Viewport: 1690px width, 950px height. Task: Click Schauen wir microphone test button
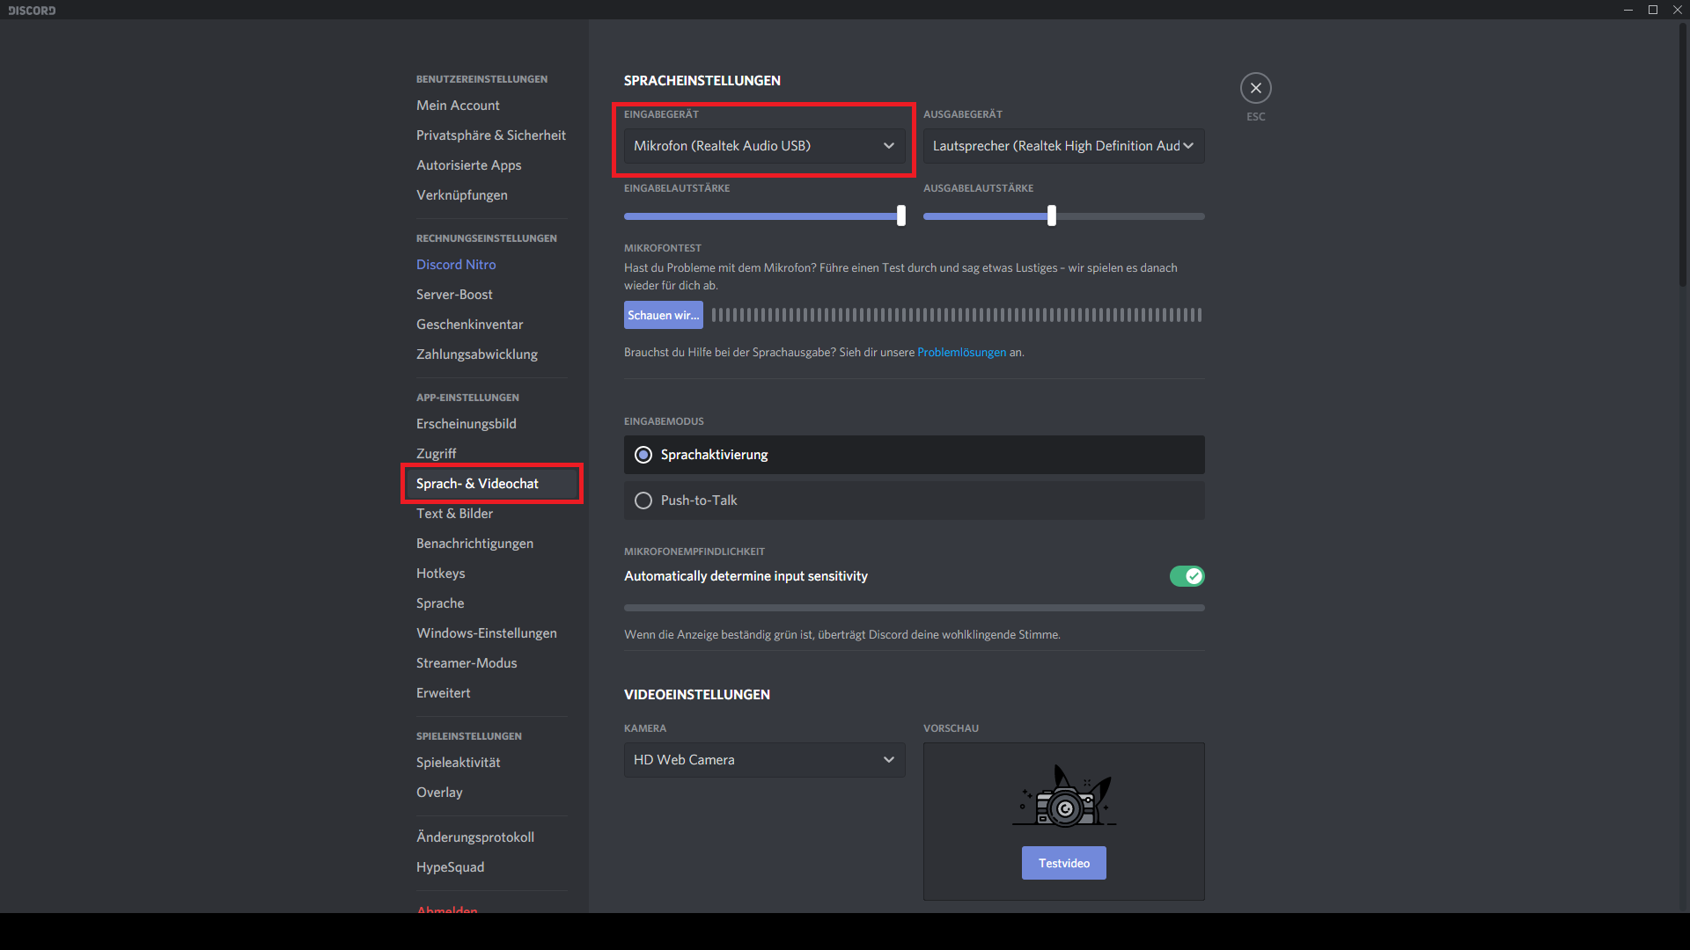pos(663,314)
